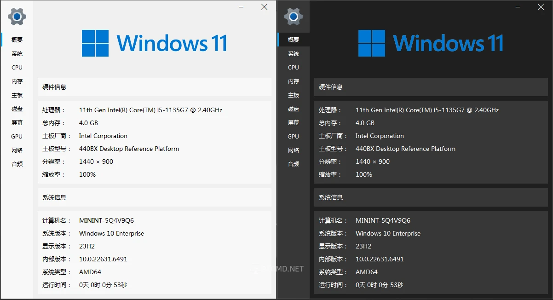Screen dimensions: 553x300
Task: Click Intel Corporation in dark window
Action: tap(380, 136)
